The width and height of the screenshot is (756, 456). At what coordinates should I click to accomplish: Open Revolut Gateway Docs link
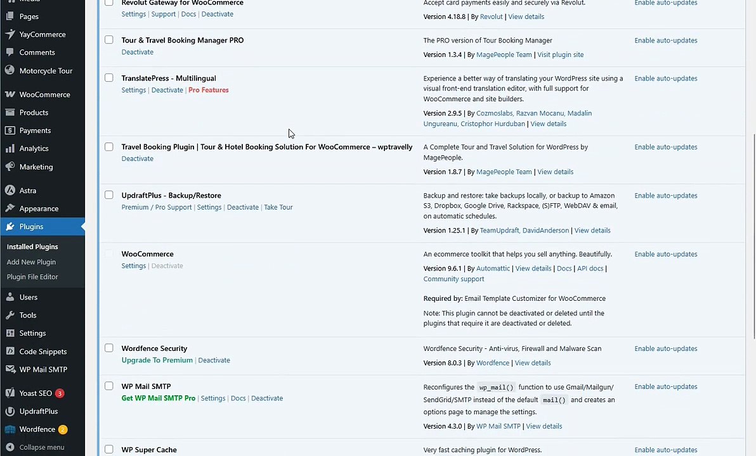(188, 14)
